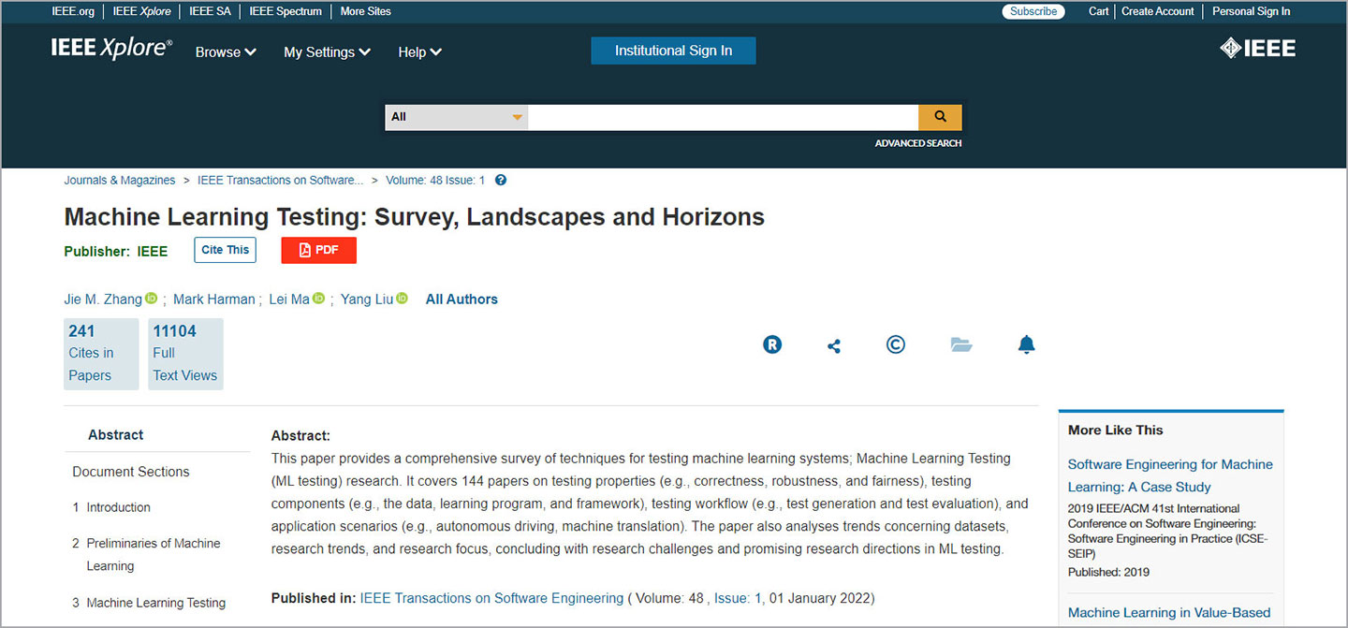Viewport: 1348px width, 628px height.
Task: Go to the Introduction section
Action: pyautogui.click(x=118, y=507)
